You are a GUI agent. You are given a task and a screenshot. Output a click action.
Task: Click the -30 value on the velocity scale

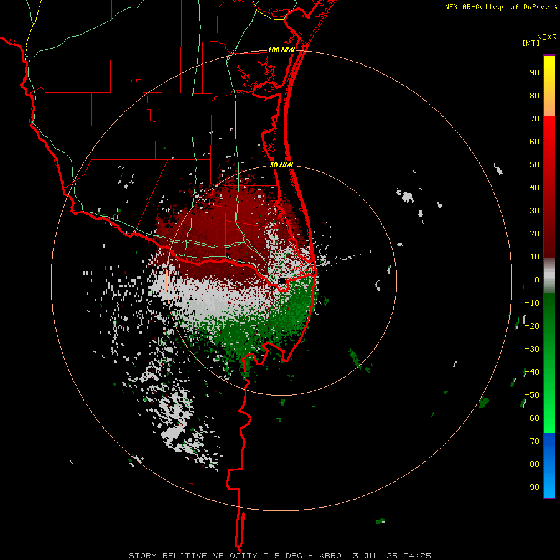point(532,349)
